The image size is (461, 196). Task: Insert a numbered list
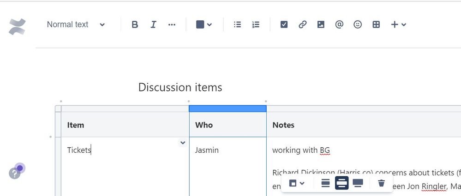click(256, 24)
